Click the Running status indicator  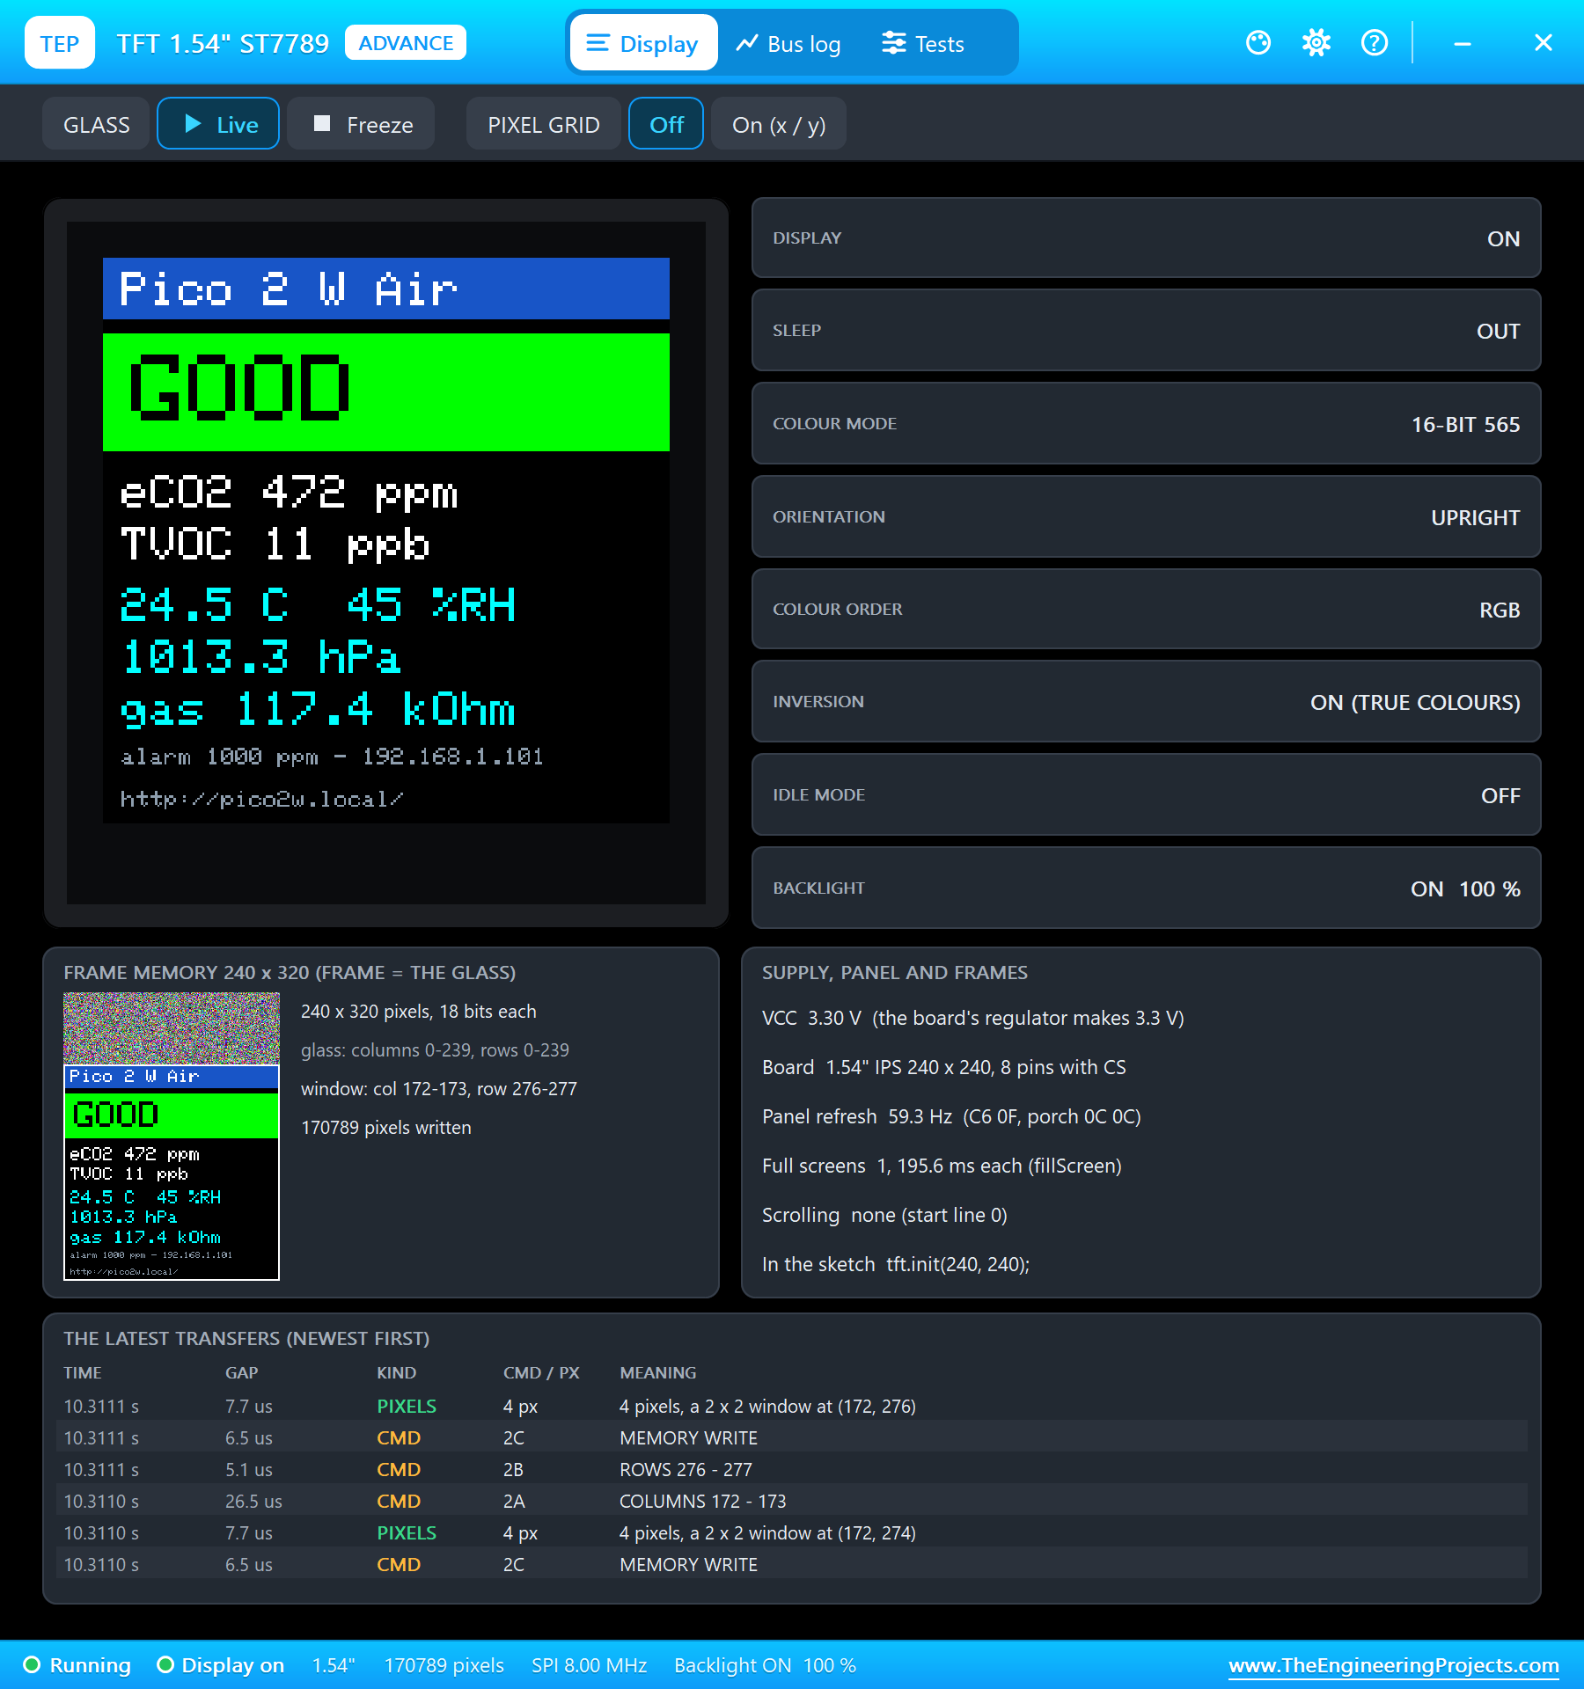pos(77,1665)
